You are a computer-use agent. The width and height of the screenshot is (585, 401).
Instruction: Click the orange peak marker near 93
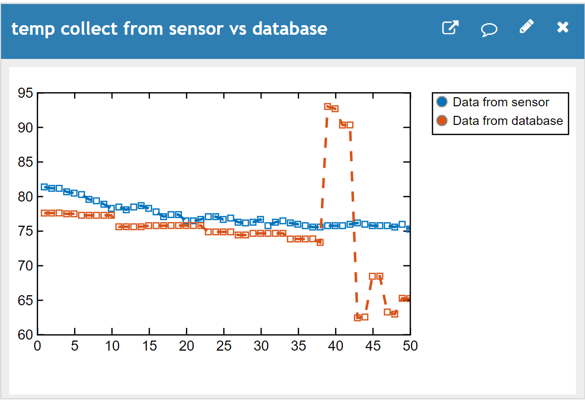tap(328, 107)
